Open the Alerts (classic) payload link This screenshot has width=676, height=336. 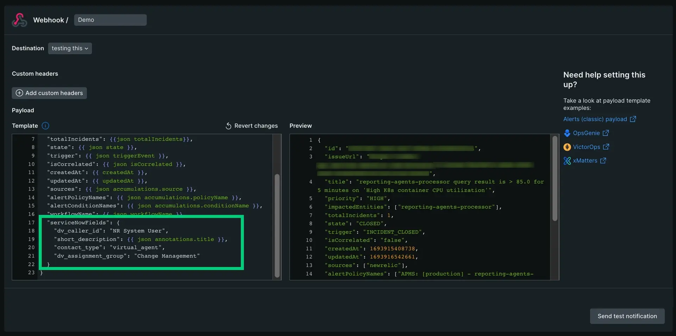click(x=595, y=119)
